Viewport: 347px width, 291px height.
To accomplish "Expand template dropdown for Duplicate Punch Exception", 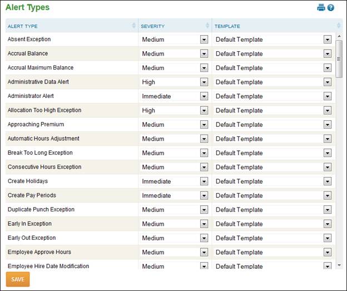I will pyautogui.click(x=328, y=210).
